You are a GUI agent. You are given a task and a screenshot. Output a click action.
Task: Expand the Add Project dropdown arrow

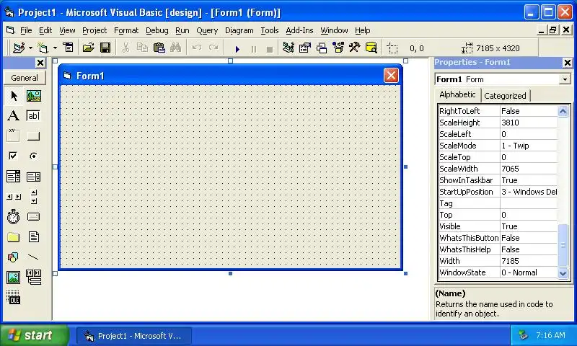pyautogui.click(x=30, y=48)
